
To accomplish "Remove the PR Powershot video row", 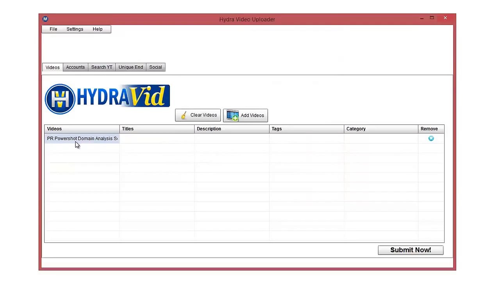I will (x=431, y=139).
